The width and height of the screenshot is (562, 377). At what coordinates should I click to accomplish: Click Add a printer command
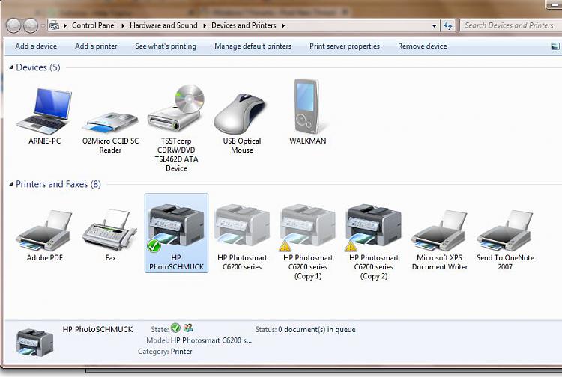pyautogui.click(x=96, y=46)
